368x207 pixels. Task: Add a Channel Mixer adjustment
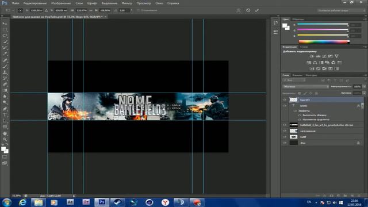pos(333,63)
